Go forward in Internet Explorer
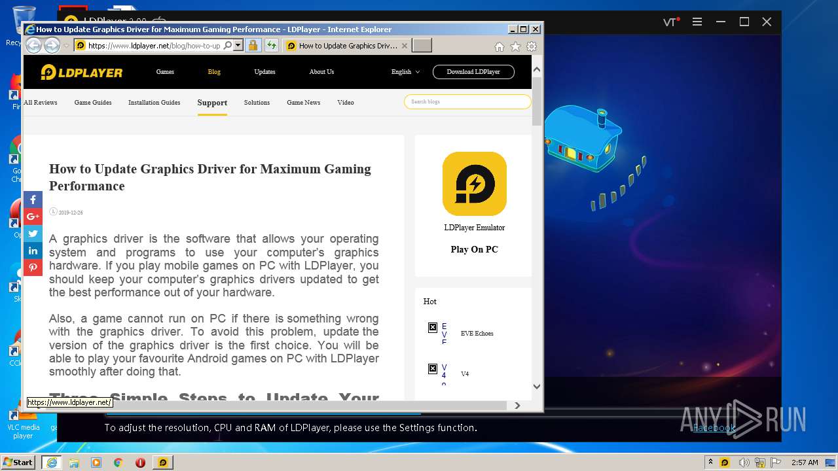838x471 pixels. coord(52,46)
